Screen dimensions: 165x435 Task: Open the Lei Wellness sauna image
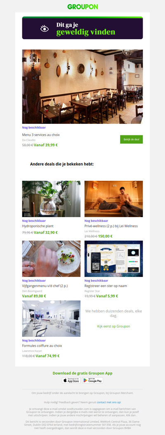pyautogui.click(x=114, y=199)
